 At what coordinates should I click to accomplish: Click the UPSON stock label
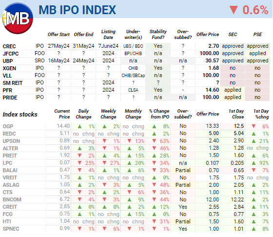[11, 141]
